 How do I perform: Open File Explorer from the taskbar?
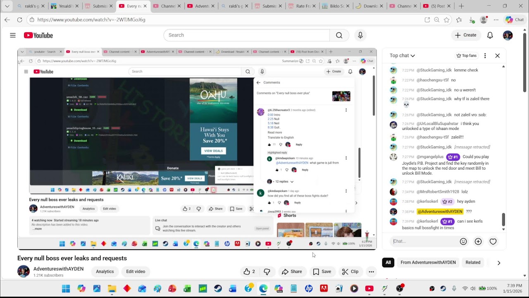point(112,288)
